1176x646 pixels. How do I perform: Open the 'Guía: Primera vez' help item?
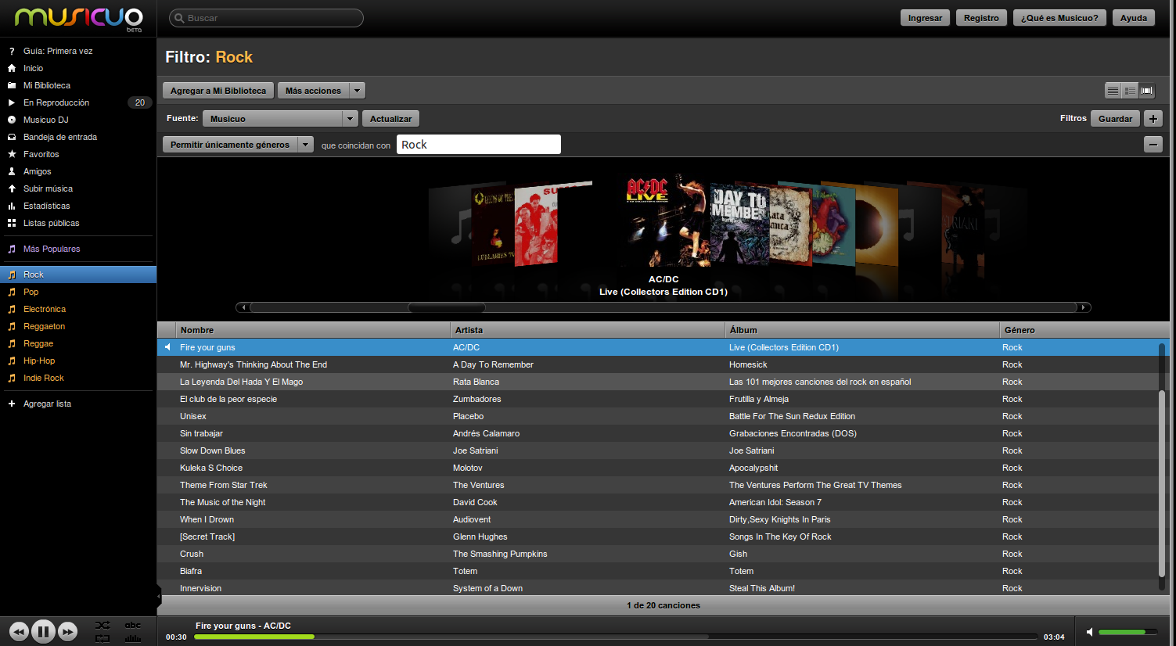tap(58, 51)
